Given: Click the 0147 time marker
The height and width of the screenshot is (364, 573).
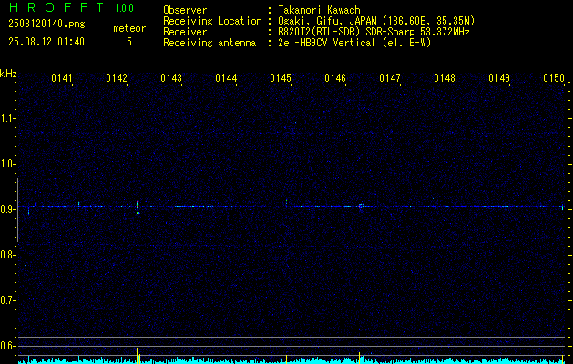Looking at the screenshot, I should pyautogui.click(x=390, y=77).
